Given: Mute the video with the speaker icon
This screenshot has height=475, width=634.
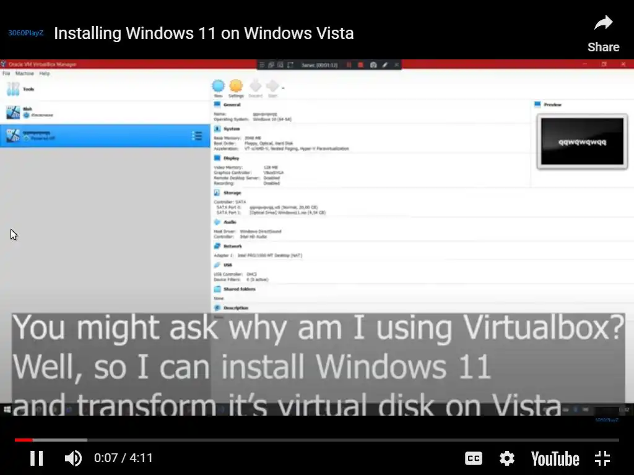Looking at the screenshot, I should (x=73, y=458).
